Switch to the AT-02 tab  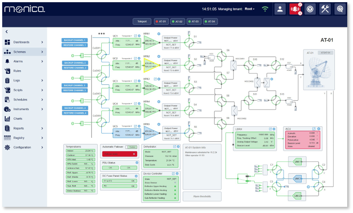coord(178,22)
